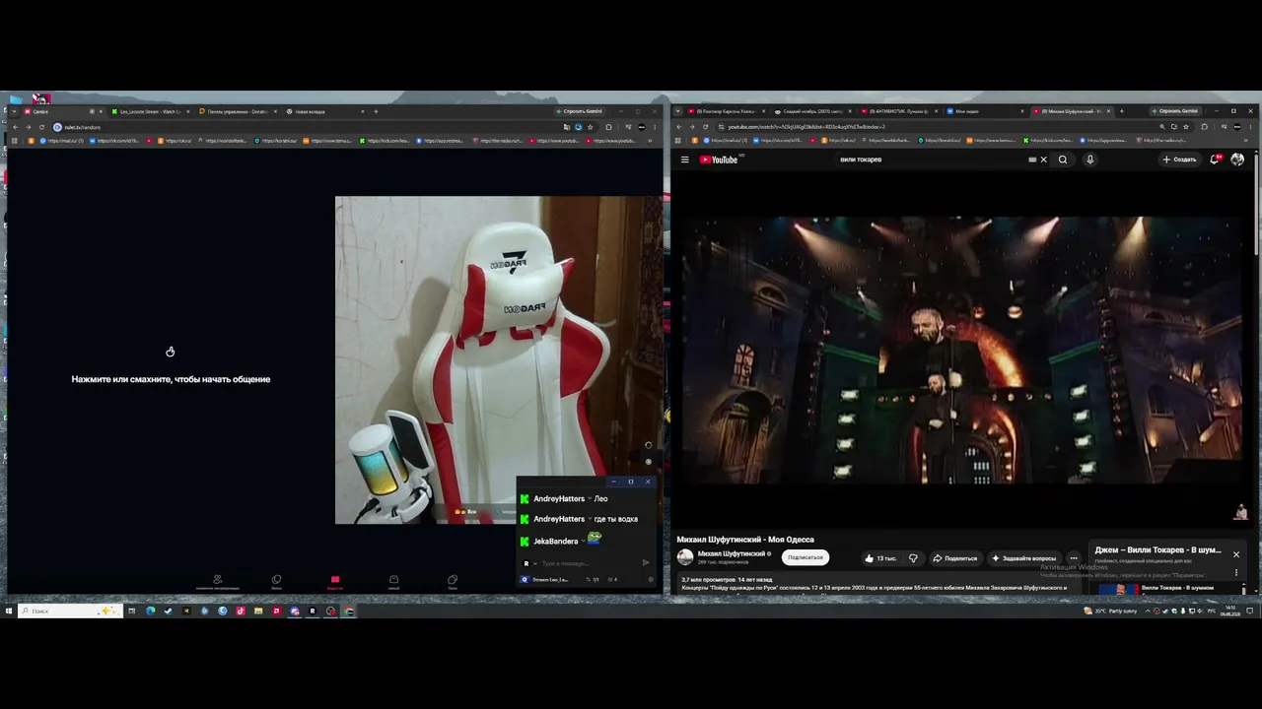Open File Explorer from the taskbar
This screenshot has width=1262, height=709.
coord(258,611)
